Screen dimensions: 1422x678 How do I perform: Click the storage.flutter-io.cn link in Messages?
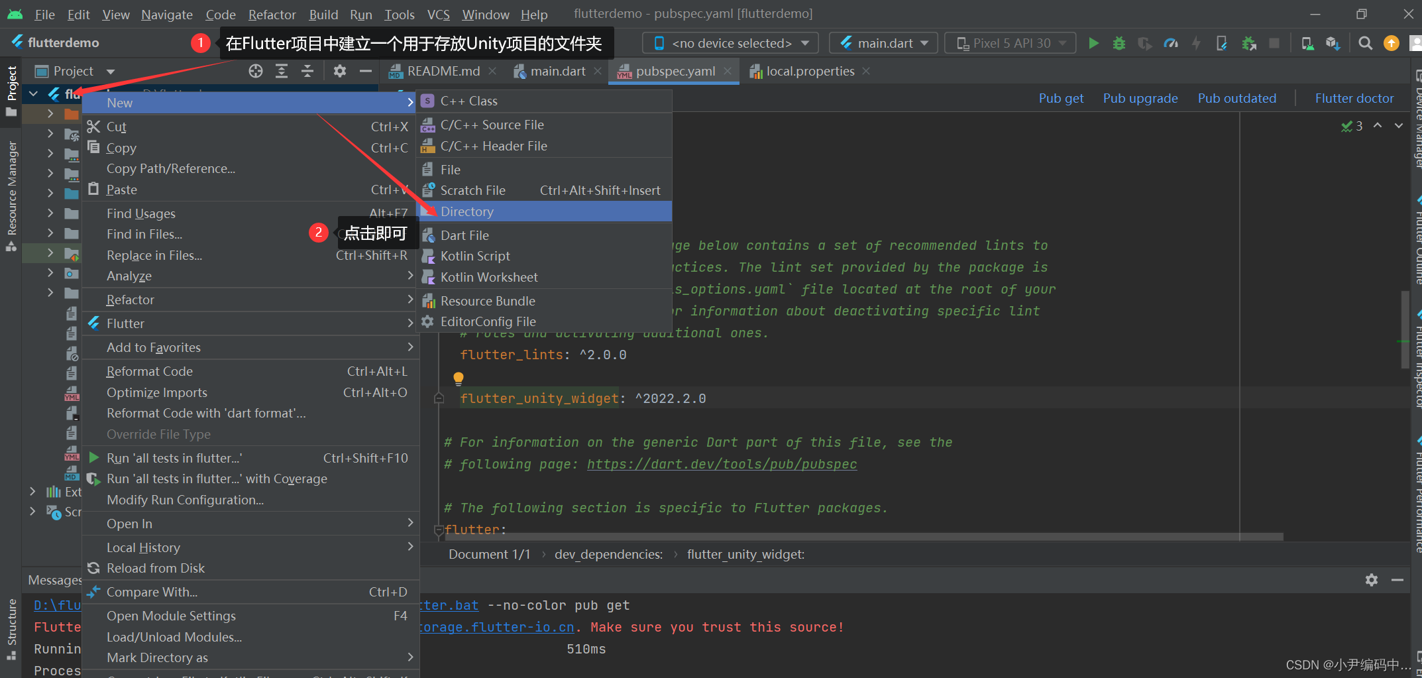pyautogui.click(x=497, y=627)
